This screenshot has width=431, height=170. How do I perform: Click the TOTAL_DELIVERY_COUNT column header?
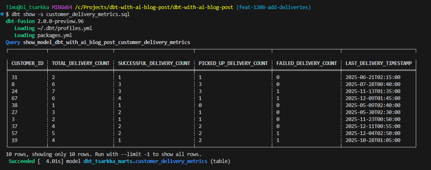click(x=81, y=63)
